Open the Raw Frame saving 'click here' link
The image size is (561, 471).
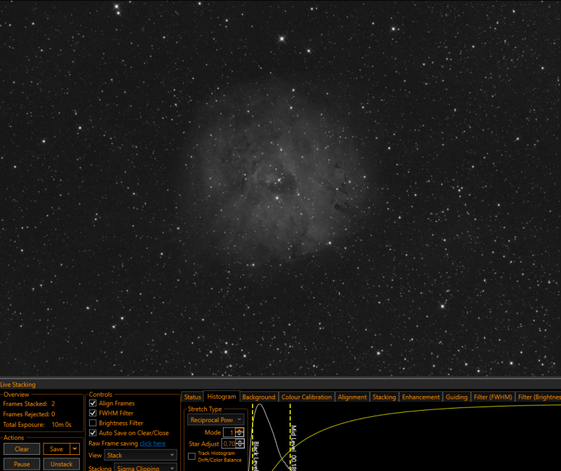point(153,444)
